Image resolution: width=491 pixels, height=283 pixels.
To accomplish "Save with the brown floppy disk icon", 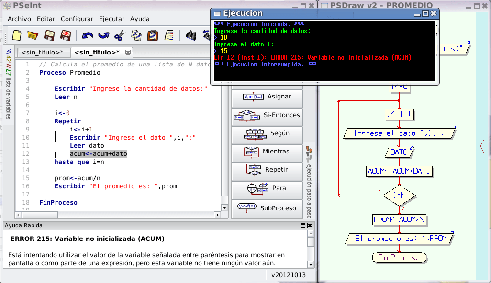I will pyautogui.click(x=49, y=35).
